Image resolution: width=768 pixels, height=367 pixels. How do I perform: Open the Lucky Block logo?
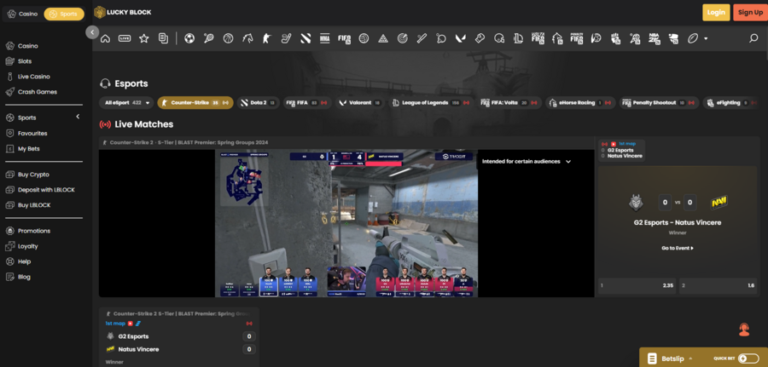[122, 12]
